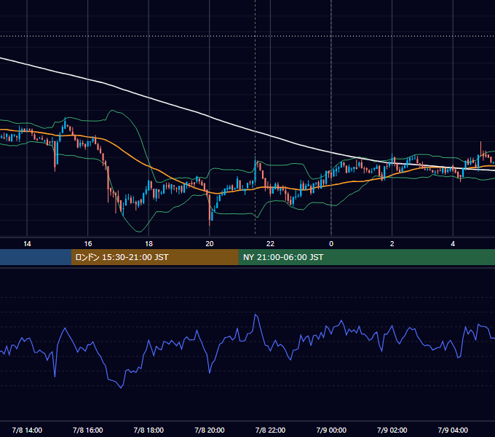Click the hour label 4 on price chart axis
Viewport: 495px width, 437px height.
pos(453,244)
